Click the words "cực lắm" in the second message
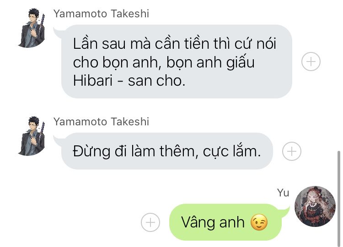343x247 pixels. (x=232, y=151)
